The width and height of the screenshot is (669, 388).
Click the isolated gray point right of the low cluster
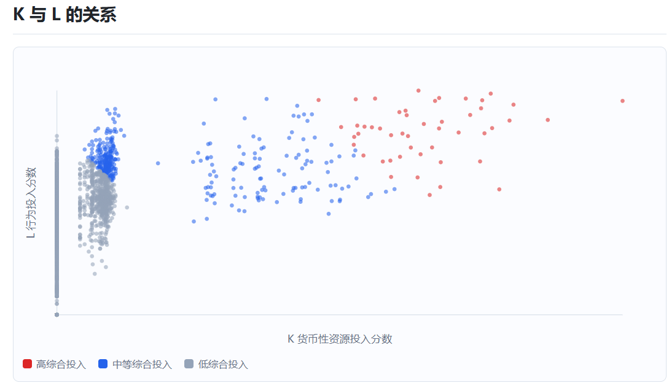(127, 208)
